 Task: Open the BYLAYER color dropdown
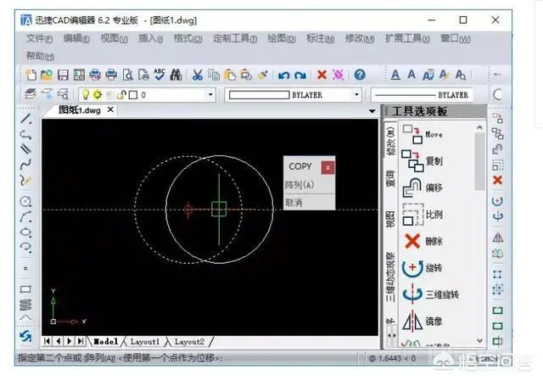click(x=356, y=95)
